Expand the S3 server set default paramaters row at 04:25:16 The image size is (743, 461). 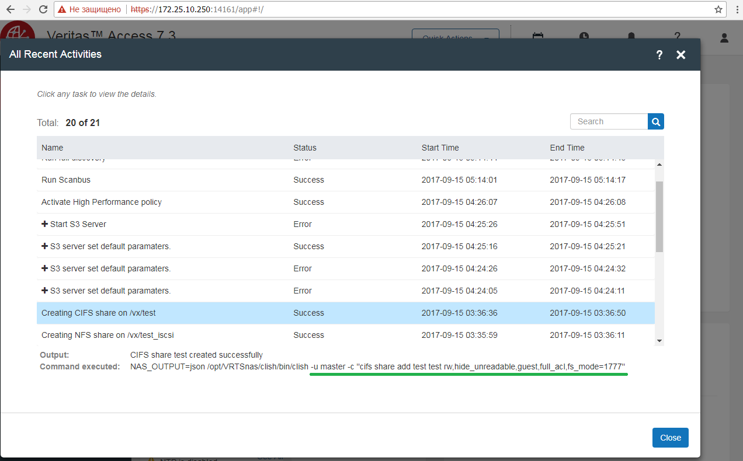pyautogui.click(x=44, y=246)
